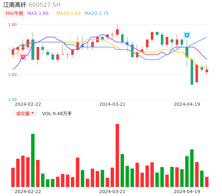Viewport: 222px width, 196px height.
Task: Select the tallest green volume bar
Action: click(x=33, y=160)
